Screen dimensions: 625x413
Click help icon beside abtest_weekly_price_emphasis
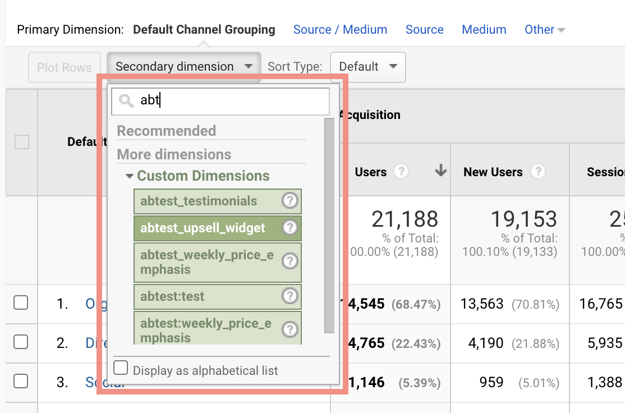point(289,261)
